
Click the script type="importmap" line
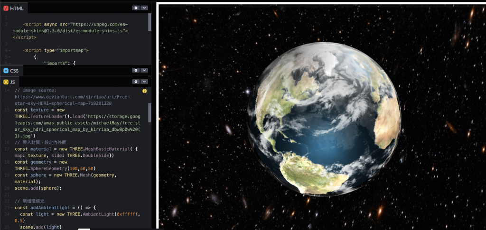coord(56,50)
